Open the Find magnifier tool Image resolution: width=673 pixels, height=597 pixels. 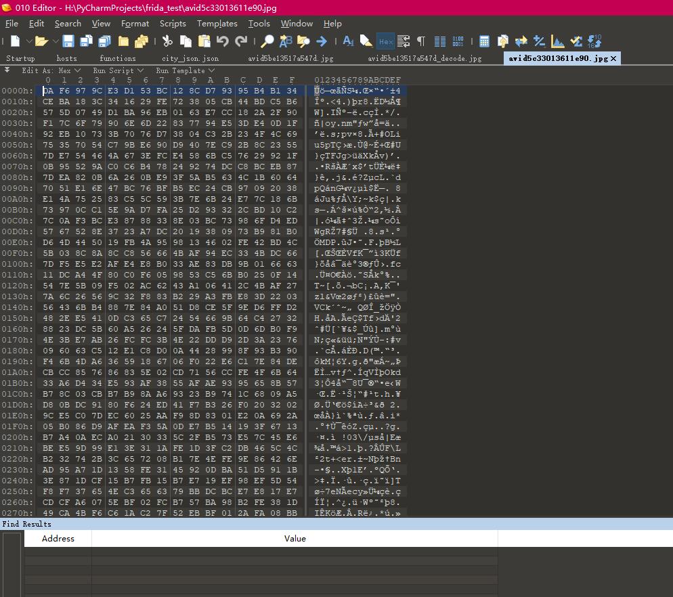tap(267, 41)
